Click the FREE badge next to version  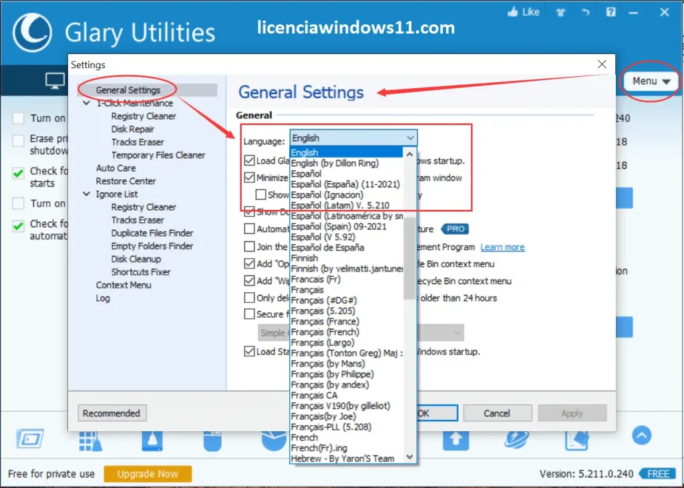coord(657,474)
